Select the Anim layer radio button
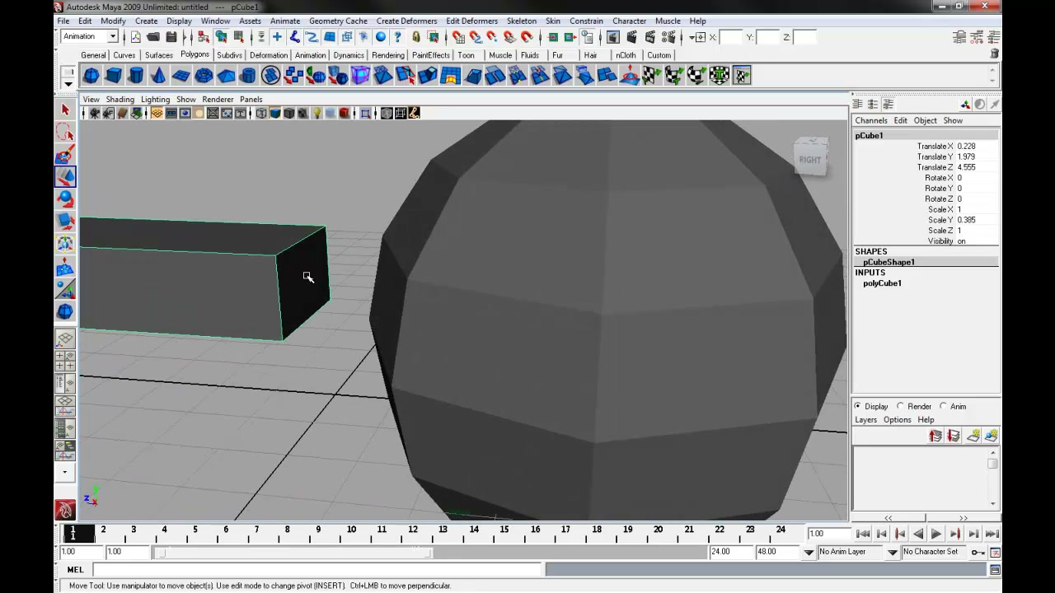1055x593 pixels. (943, 406)
